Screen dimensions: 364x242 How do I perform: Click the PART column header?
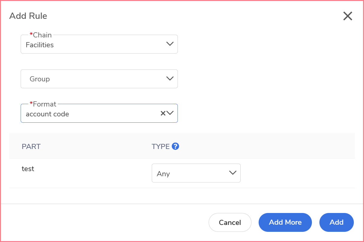pos(31,147)
